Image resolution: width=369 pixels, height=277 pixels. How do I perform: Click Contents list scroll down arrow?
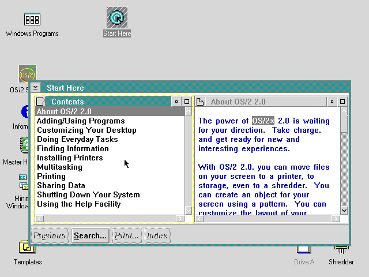(189, 210)
